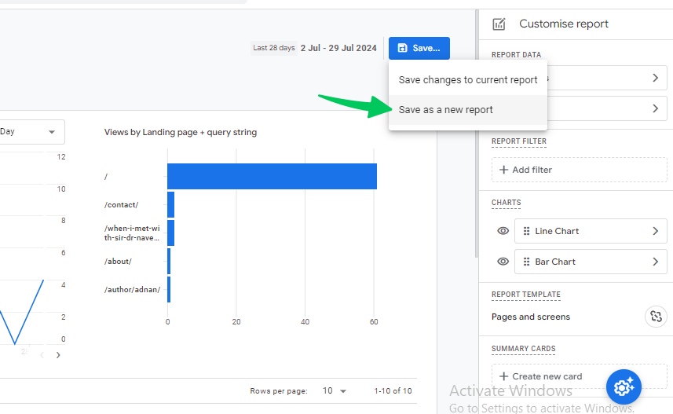Click the plus icon beside Add filter
Image resolution: width=673 pixels, height=414 pixels.
coord(504,170)
